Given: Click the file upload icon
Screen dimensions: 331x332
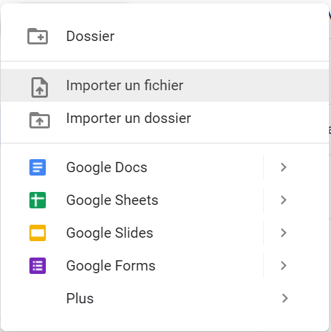Looking at the screenshot, I should click(x=40, y=87).
